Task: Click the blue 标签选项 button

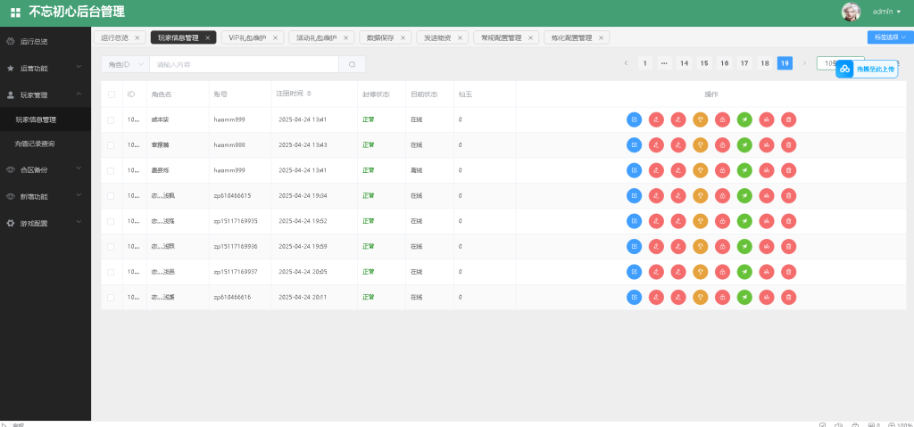Action: pos(889,37)
